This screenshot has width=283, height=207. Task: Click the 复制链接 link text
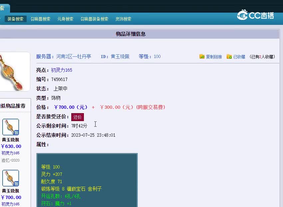tap(214, 57)
